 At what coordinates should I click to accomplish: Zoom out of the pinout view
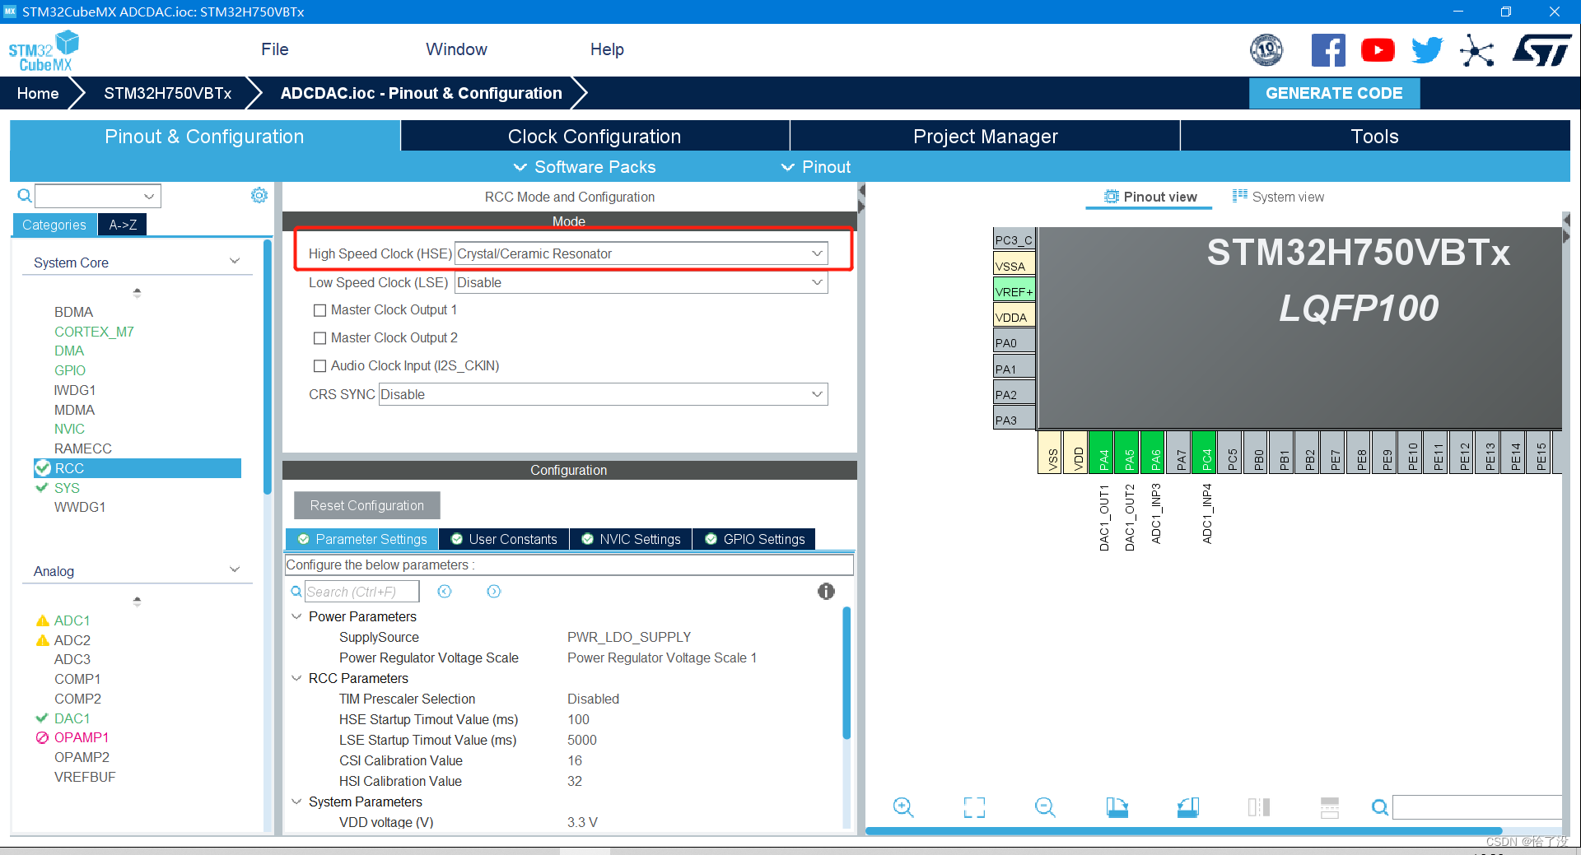[x=1045, y=807]
